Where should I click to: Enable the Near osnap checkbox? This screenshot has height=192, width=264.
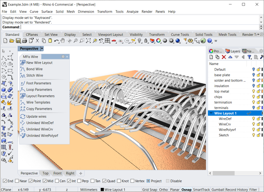[17, 181]
